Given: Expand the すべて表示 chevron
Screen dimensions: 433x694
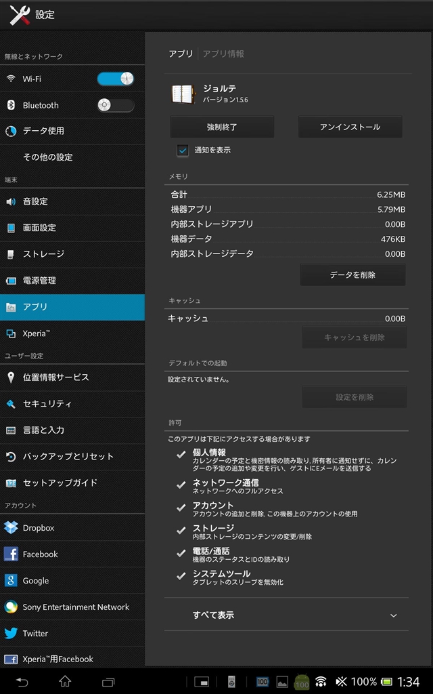Looking at the screenshot, I should (x=394, y=615).
